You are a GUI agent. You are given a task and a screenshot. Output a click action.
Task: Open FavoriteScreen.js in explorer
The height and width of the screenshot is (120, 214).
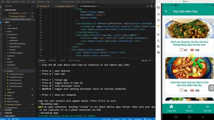16,77
